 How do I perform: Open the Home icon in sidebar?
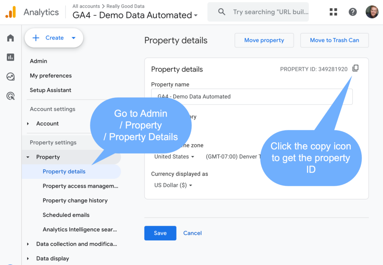10,38
